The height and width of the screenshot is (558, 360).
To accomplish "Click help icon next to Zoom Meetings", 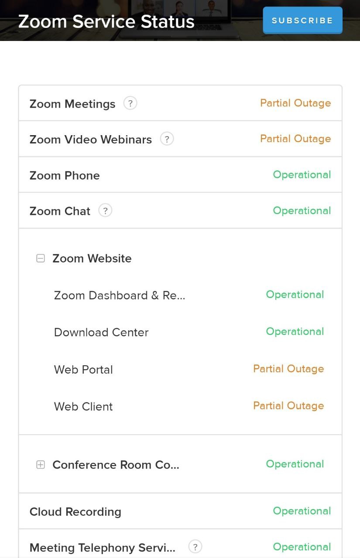I will pos(130,103).
